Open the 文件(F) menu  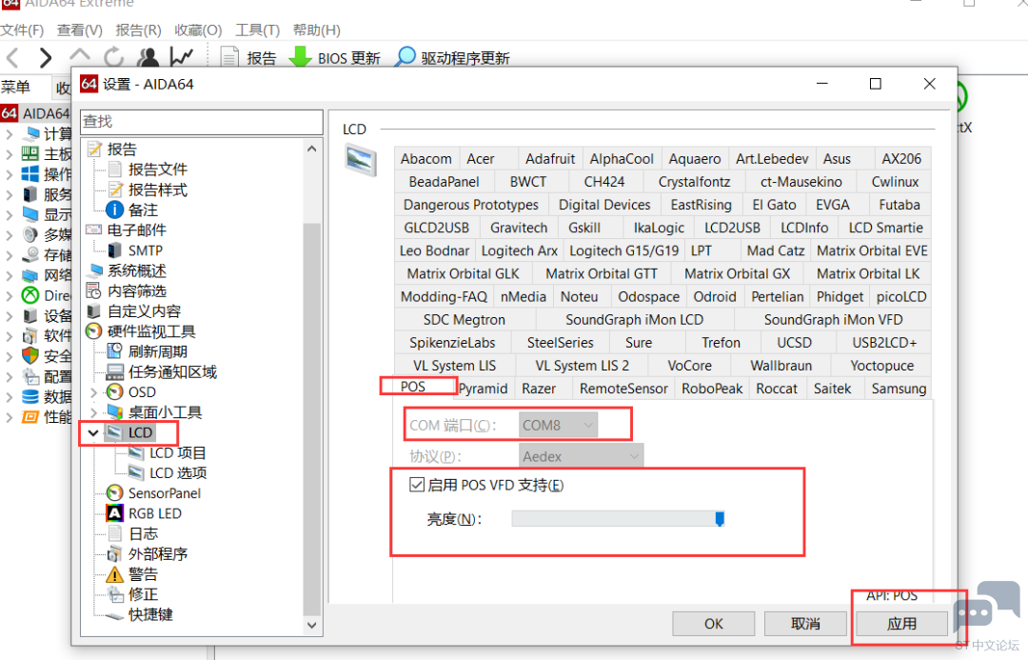[22, 30]
